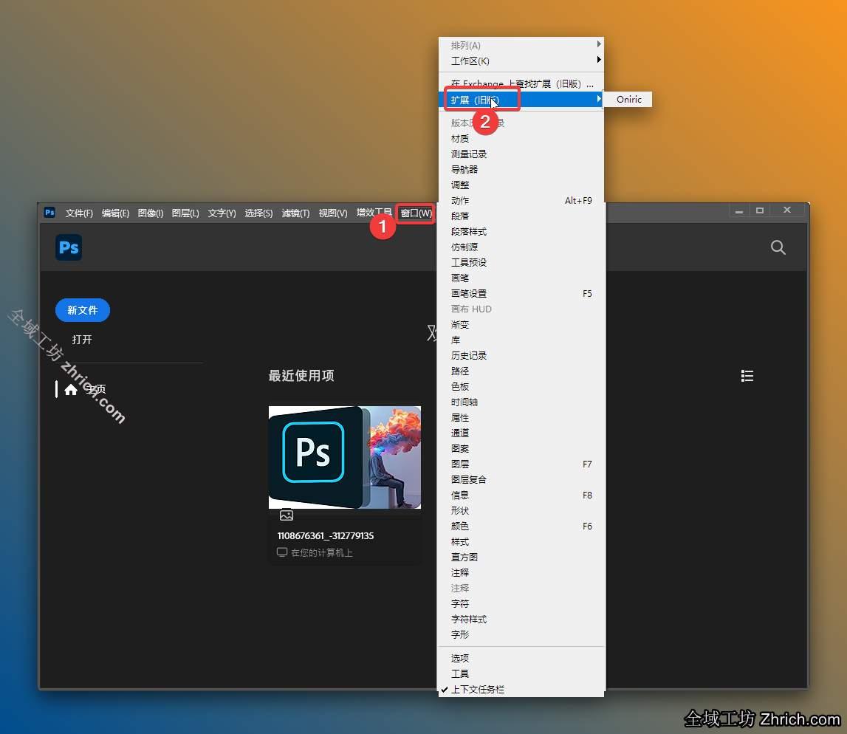Open the 滤镜(T) menu
Screen dimensions: 847x734
pos(295,213)
